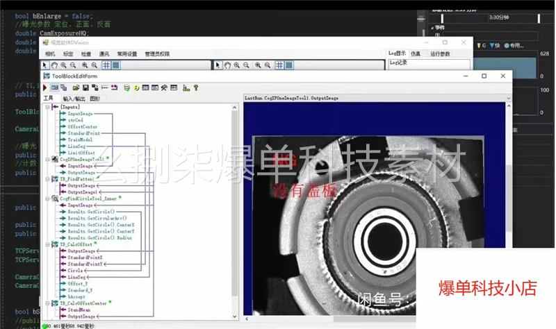Click the CogFindCircleTool_Inner magnifier icon in tree
This screenshot has height=329, width=556.
(x=55, y=199)
